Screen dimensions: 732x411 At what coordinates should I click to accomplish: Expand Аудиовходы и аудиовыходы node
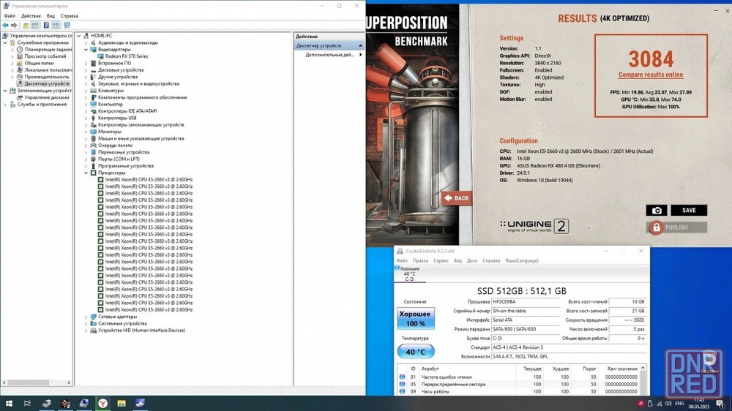(86, 42)
